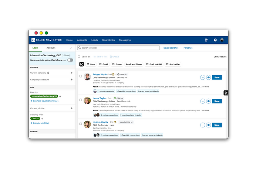Open Jesse Tayler's CRM dropdown
This screenshot has width=259, height=173.
(118, 98)
